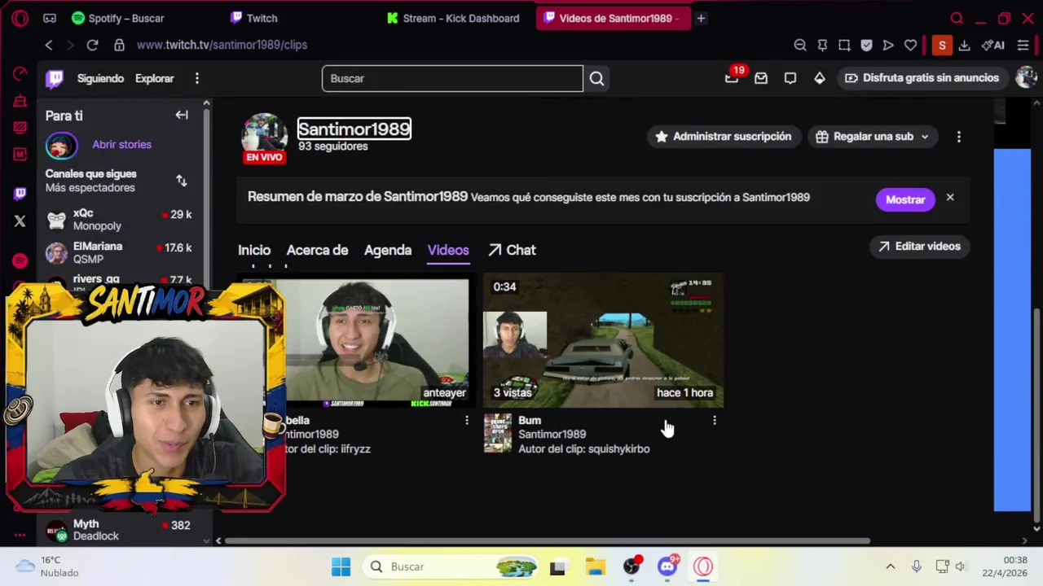Viewport: 1043px width, 586px height.
Task: Open the Flow send arrow icon
Action: pyautogui.click(x=888, y=45)
